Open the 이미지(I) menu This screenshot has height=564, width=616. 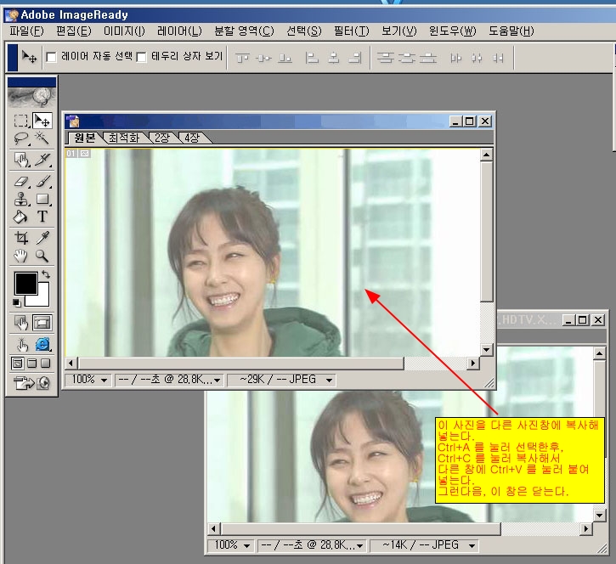[124, 31]
